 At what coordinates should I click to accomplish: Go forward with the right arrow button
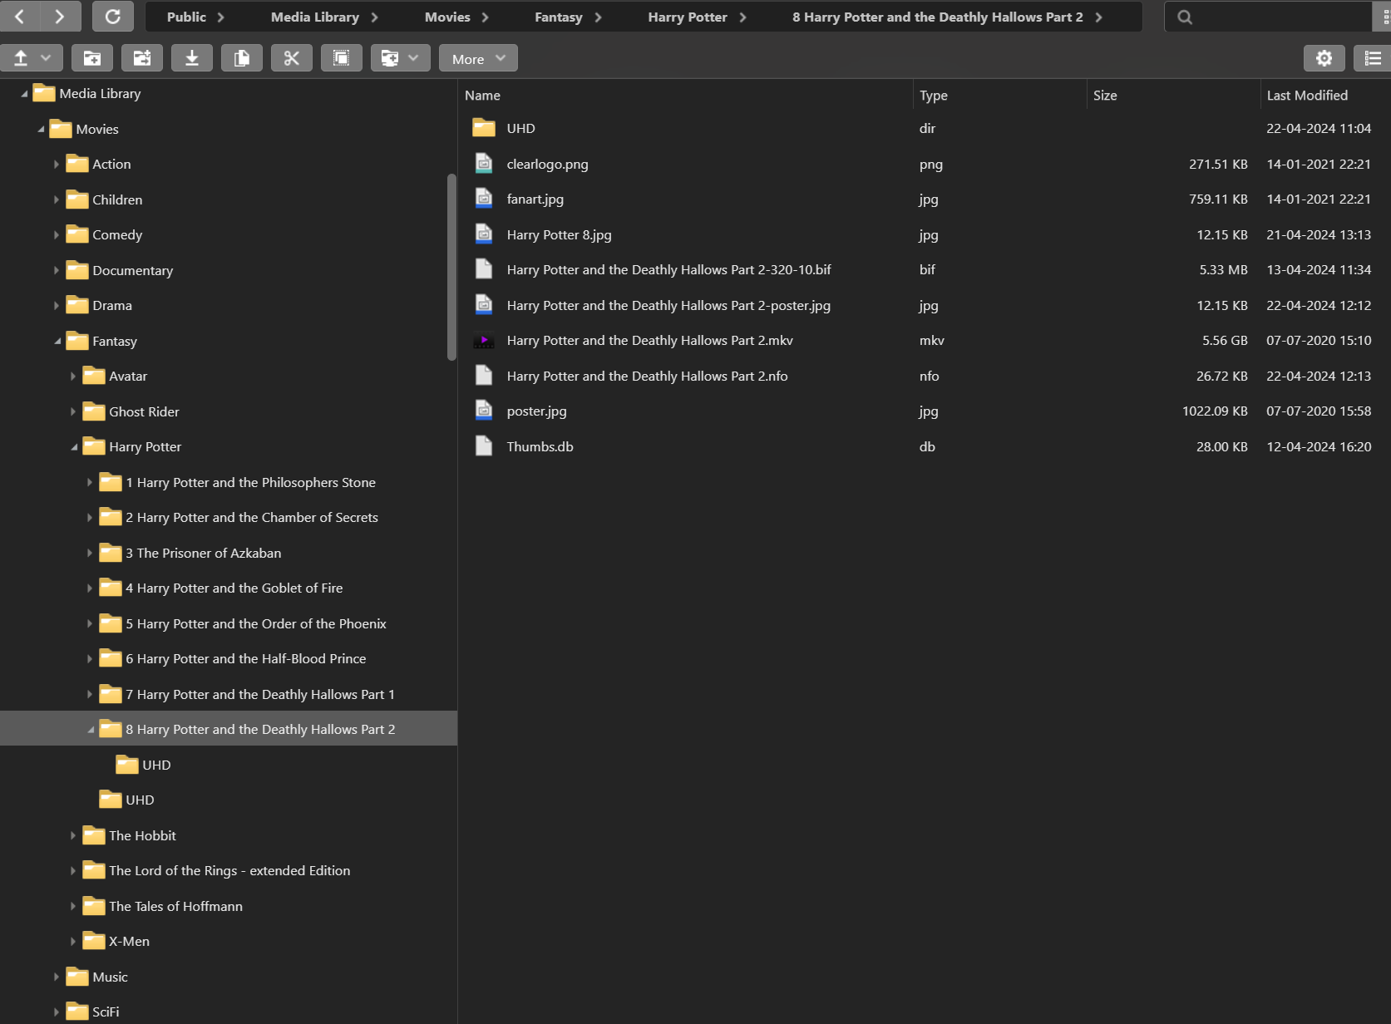click(x=60, y=17)
